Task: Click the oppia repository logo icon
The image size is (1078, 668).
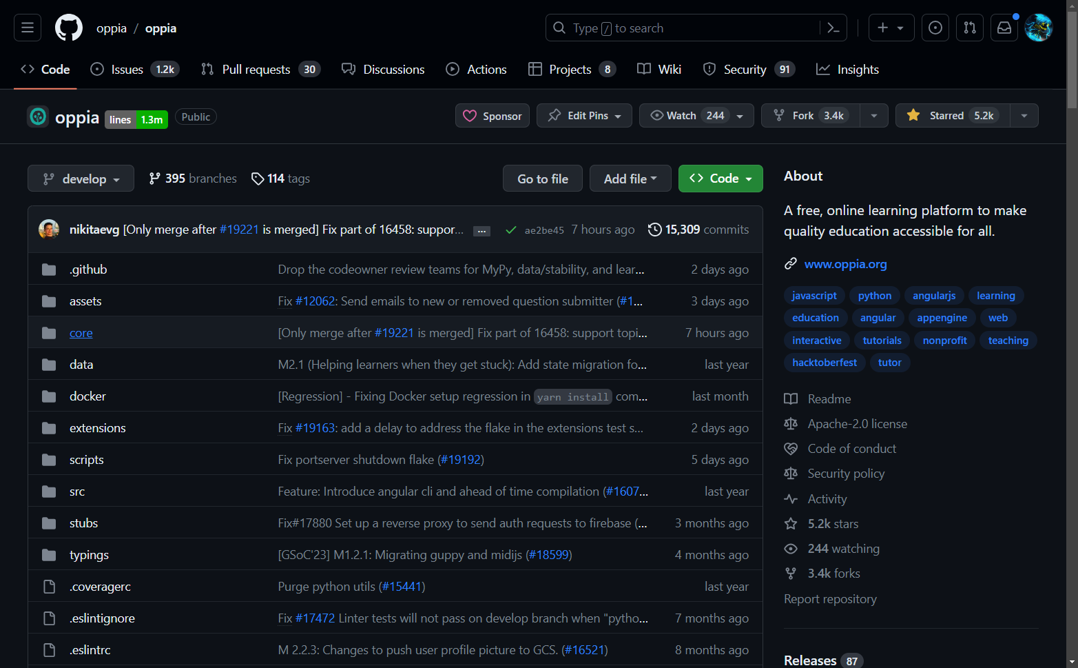Action: [x=38, y=117]
